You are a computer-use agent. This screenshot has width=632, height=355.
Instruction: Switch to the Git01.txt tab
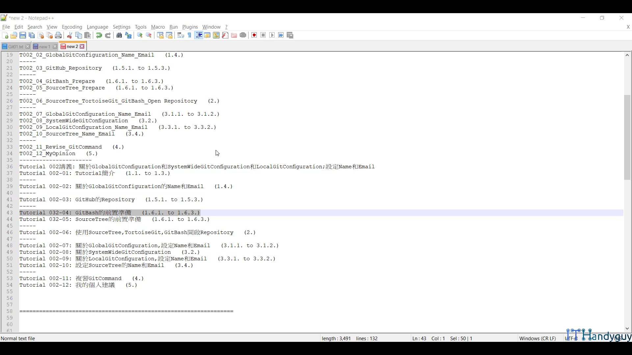[x=15, y=46]
